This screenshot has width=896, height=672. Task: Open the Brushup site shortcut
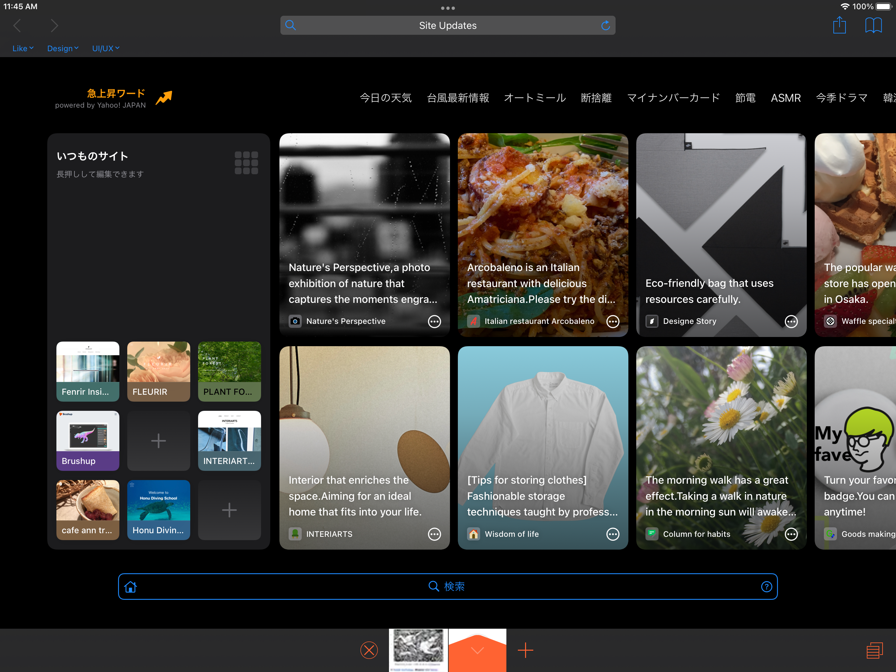click(88, 441)
